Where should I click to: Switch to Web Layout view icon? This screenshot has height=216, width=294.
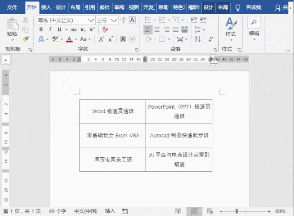coord(210,211)
